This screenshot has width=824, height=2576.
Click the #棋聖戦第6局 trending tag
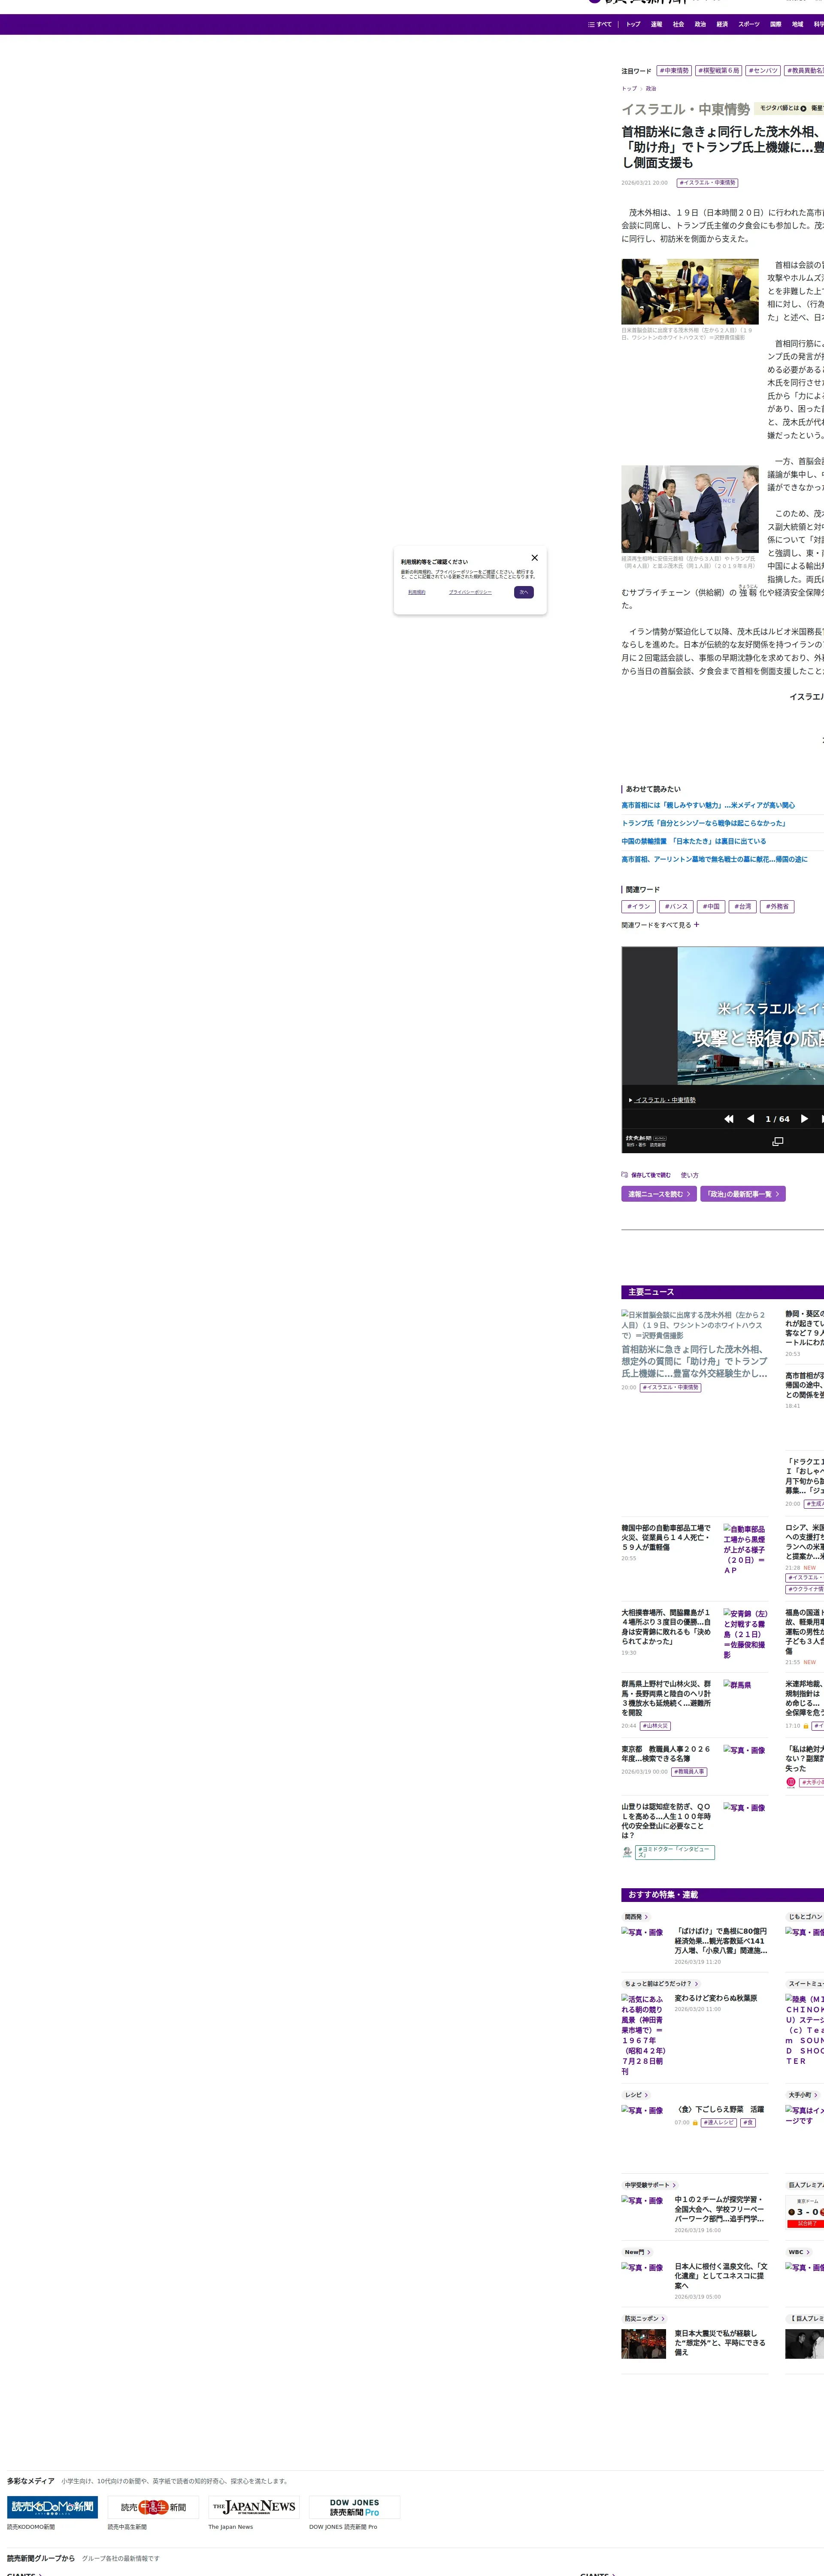coord(718,71)
